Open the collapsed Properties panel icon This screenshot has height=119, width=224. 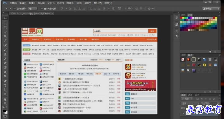pyautogui.click(x=177, y=24)
